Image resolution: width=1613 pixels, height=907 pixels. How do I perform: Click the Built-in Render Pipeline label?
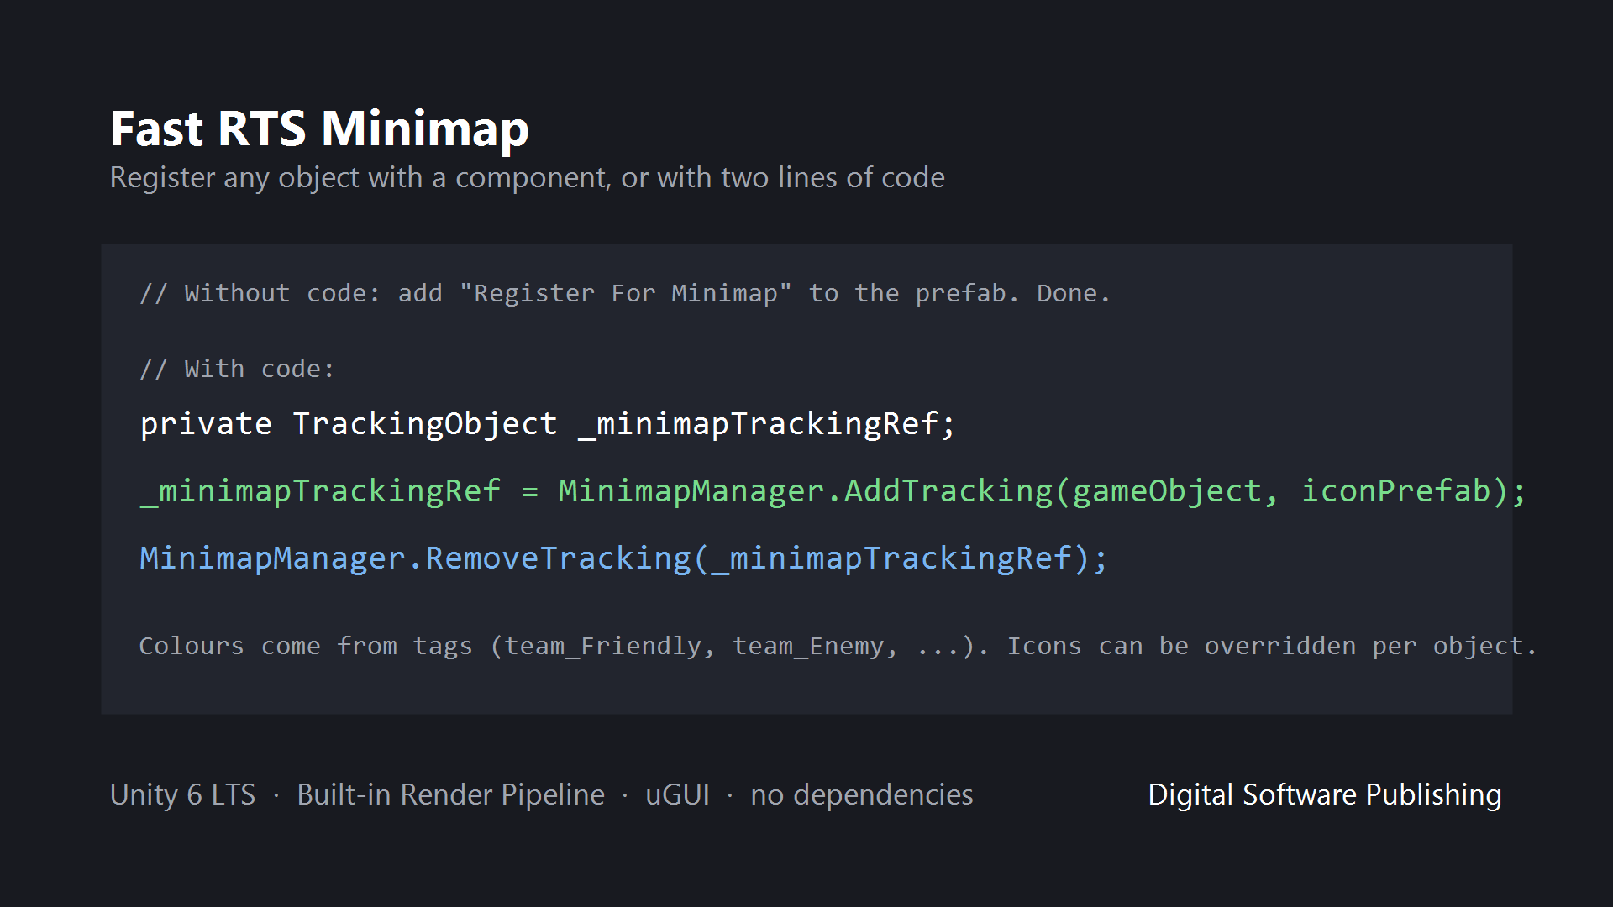[x=450, y=794]
